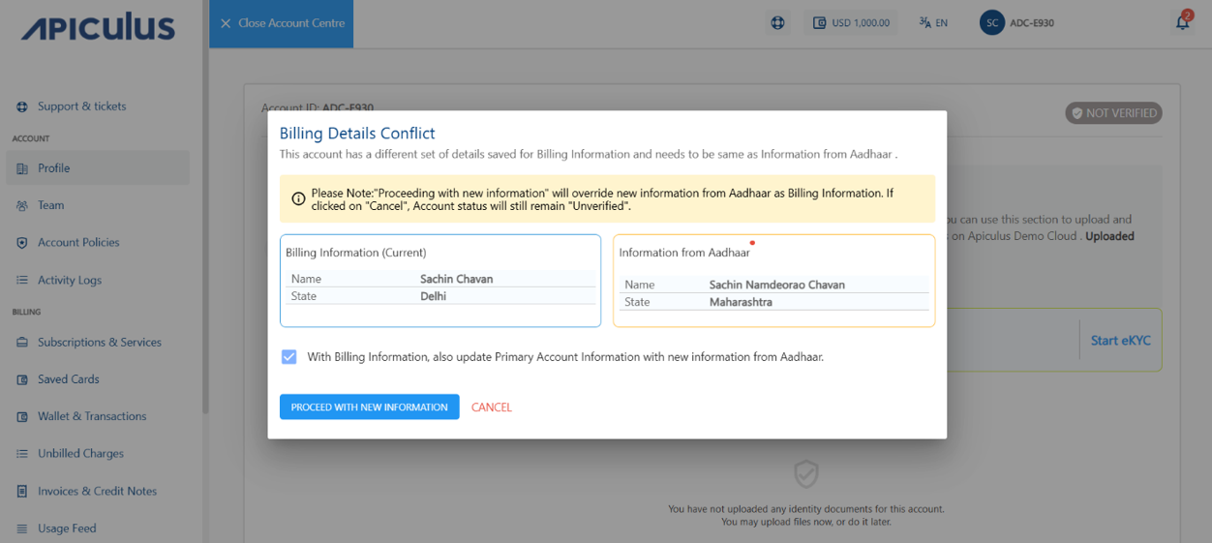The width and height of the screenshot is (1212, 543).
Task: Open Subscriptions & Services
Action: pos(98,343)
